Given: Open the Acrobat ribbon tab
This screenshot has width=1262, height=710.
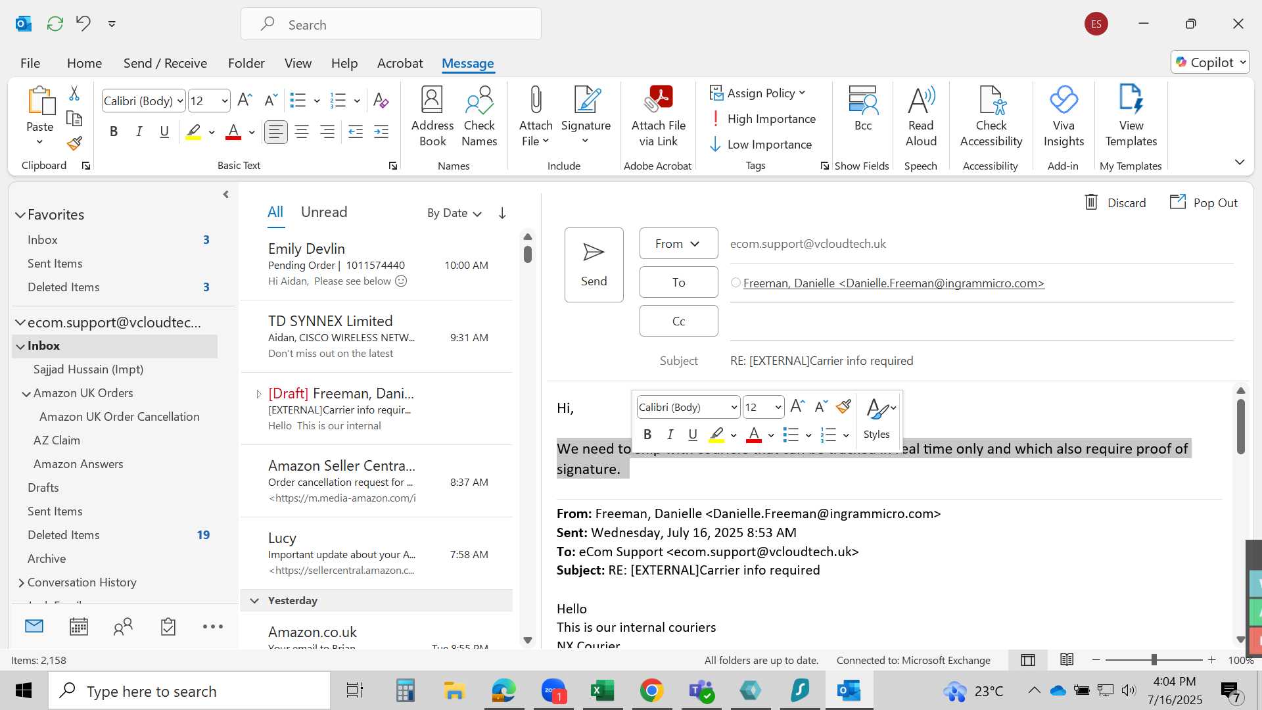Looking at the screenshot, I should click(x=400, y=63).
